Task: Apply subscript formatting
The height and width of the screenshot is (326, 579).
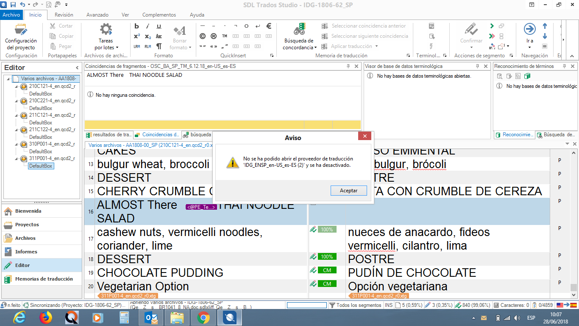Action: pos(148,36)
